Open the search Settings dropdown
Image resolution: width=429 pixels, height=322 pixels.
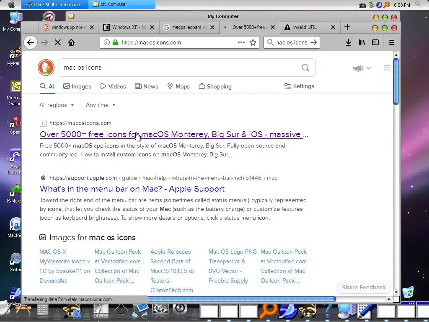[299, 86]
